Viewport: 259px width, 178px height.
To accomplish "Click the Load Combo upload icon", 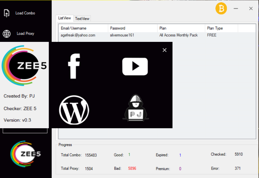I will (x=7, y=13).
